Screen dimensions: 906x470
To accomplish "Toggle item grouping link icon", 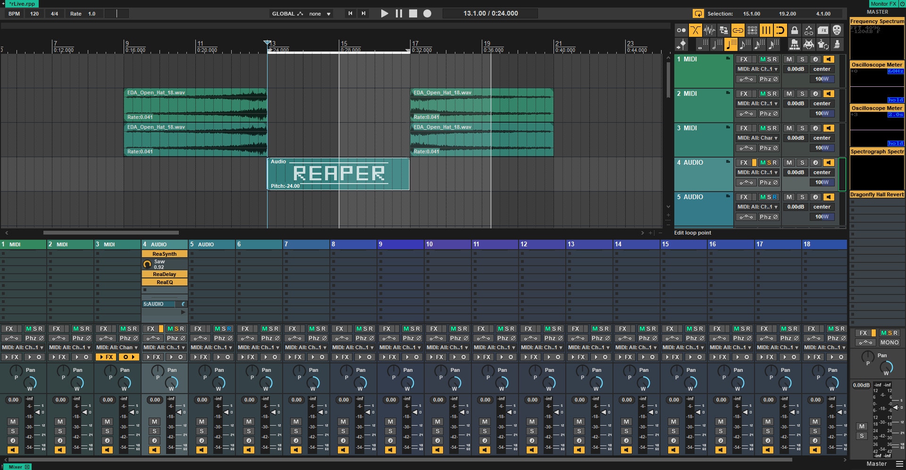I will coord(738,30).
